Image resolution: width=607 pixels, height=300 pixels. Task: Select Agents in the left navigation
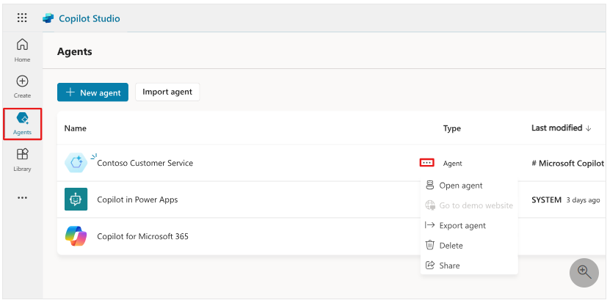(22, 123)
